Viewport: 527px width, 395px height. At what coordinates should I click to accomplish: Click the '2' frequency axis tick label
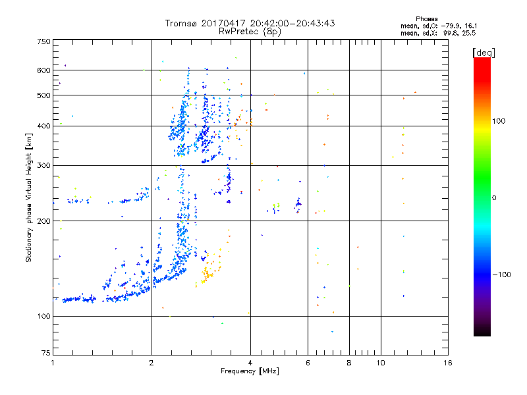[x=152, y=363]
